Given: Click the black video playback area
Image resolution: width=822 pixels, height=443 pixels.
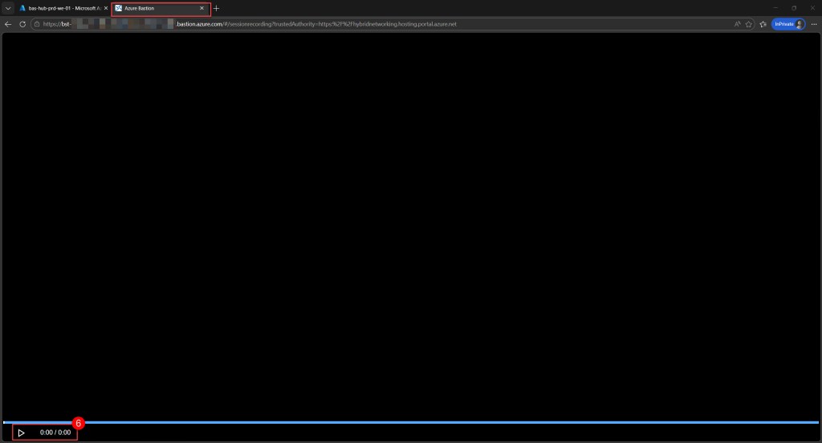Looking at the screenshot, I should coord(411,225).
